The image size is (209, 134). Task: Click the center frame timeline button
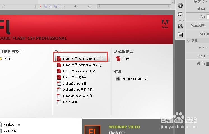pyautogui.click(x=41, y=6)
